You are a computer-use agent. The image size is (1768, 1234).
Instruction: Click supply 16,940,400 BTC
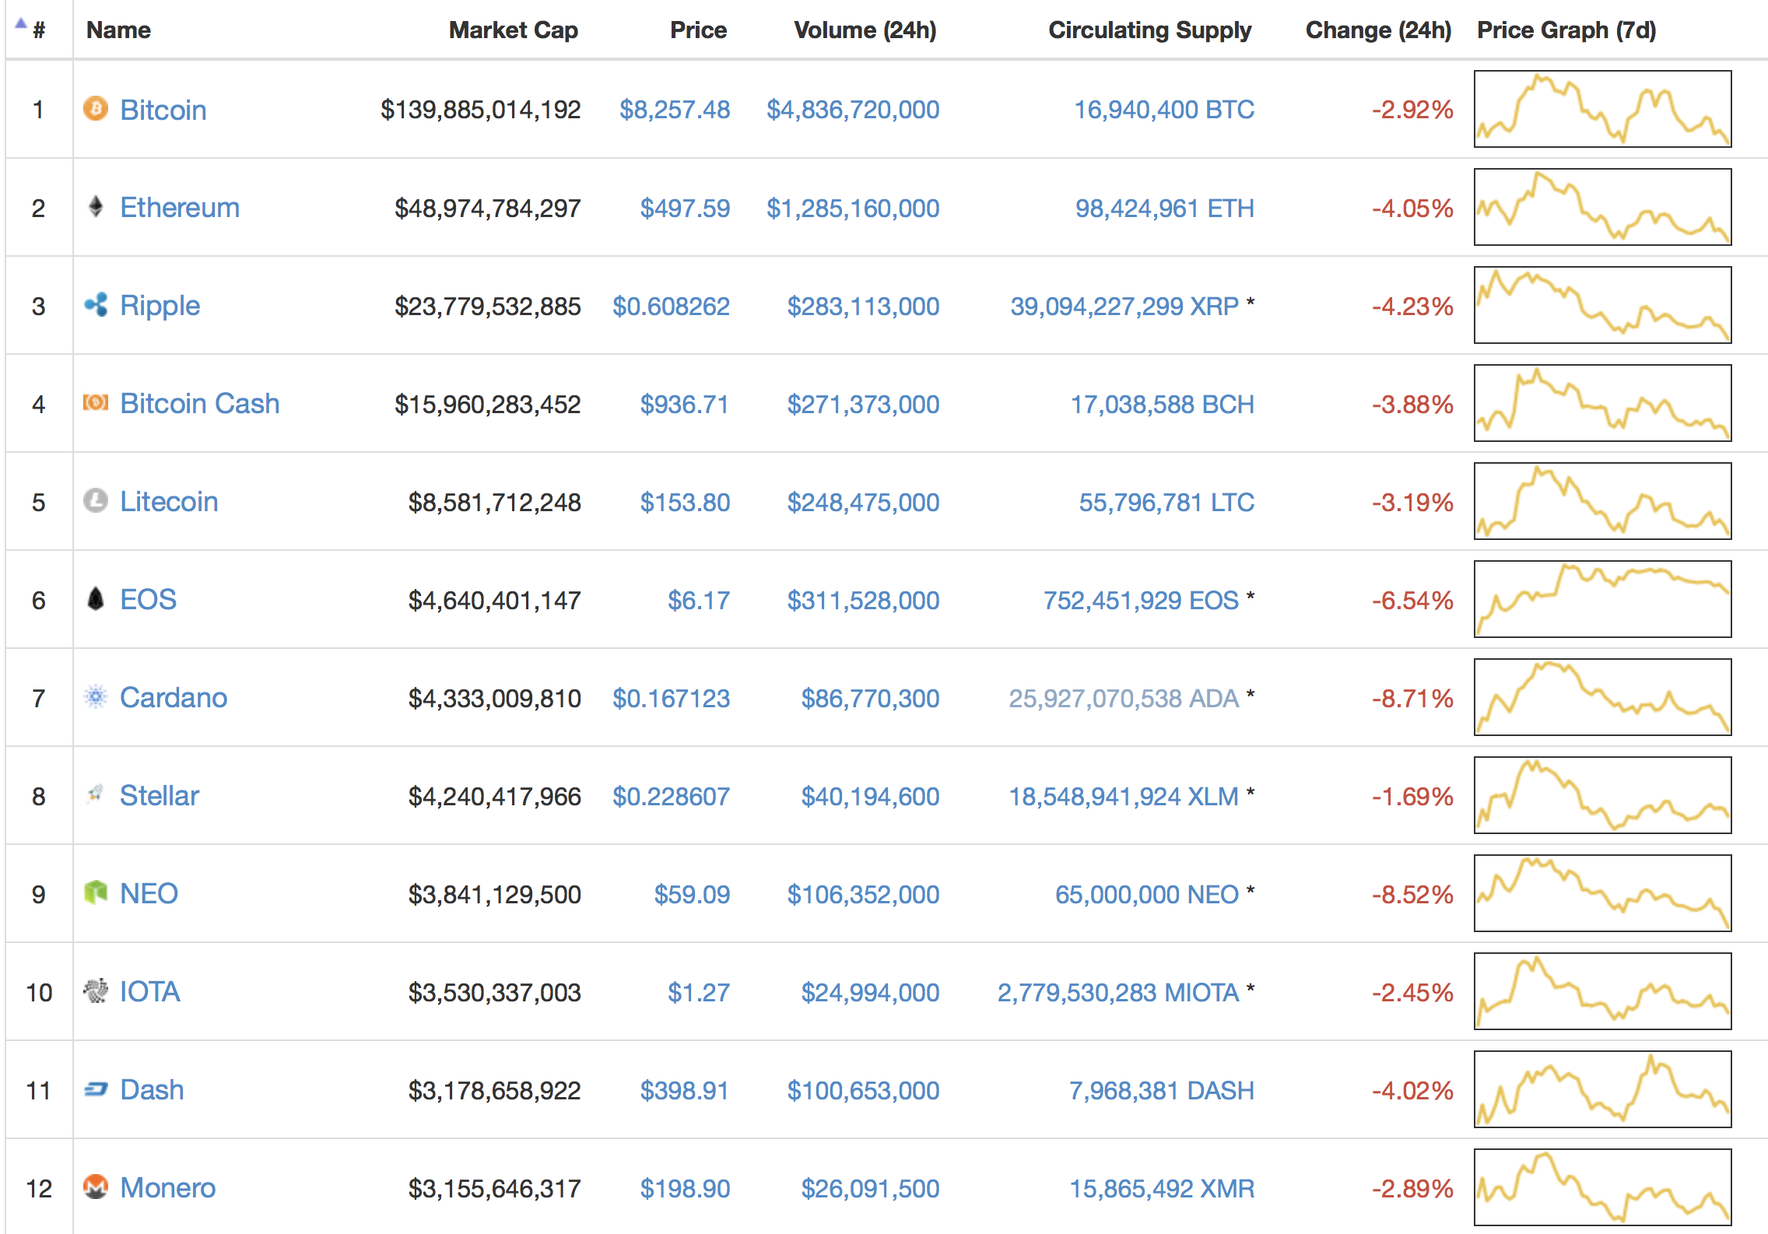[1164, 110]
